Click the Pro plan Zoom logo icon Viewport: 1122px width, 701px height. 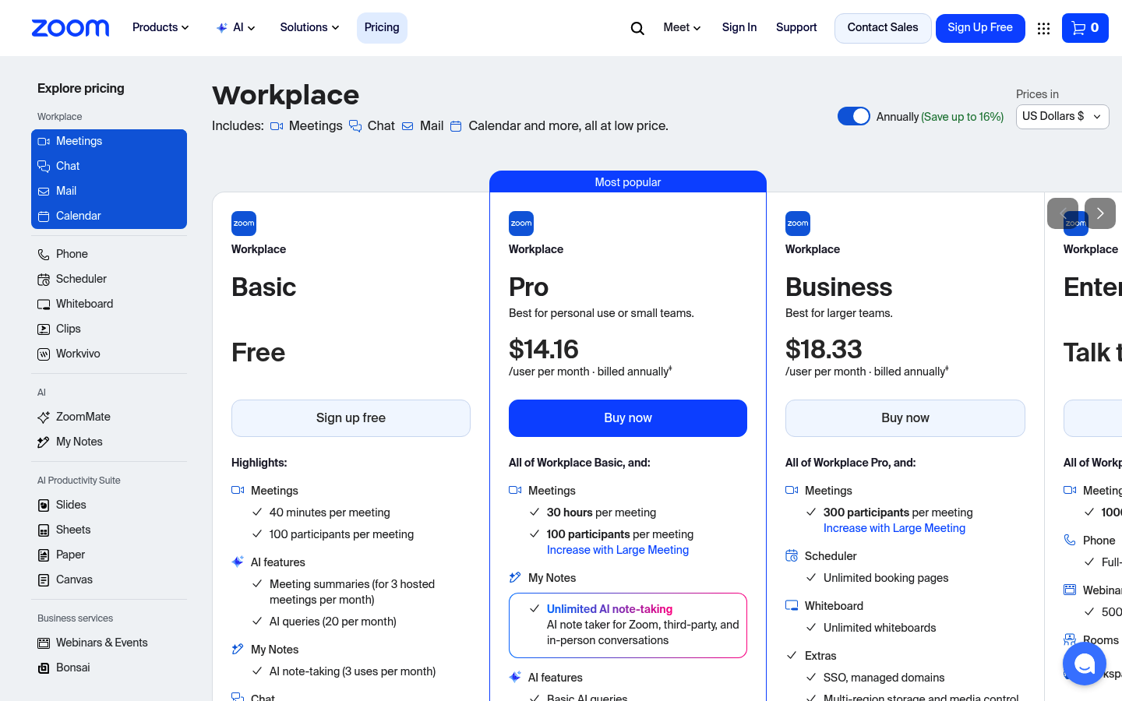point(521,224)
